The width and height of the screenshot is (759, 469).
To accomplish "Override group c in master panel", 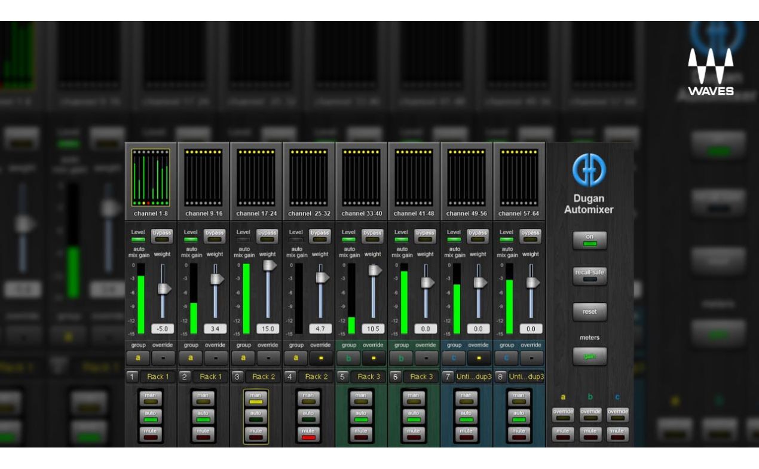I will (617, 415).
